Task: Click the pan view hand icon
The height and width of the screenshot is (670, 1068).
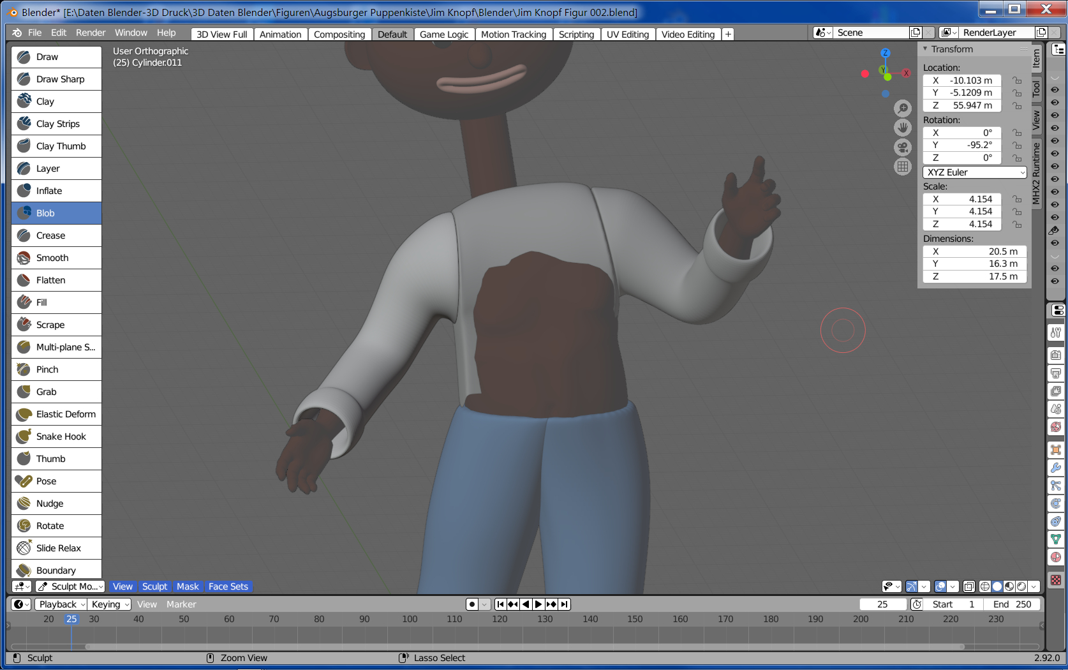Action: 902,128
